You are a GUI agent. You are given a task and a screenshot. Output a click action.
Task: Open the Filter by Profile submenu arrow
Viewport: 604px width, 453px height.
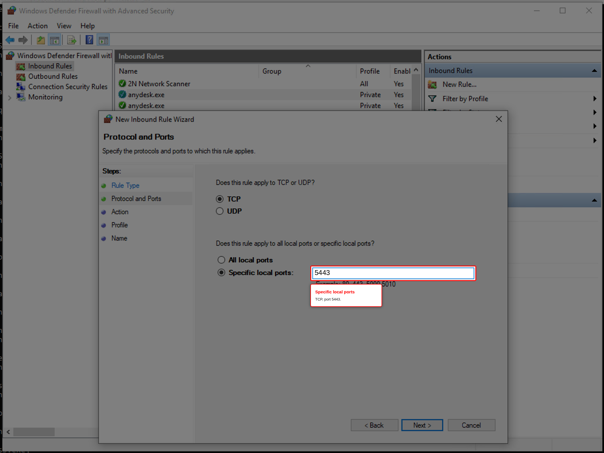595,99
